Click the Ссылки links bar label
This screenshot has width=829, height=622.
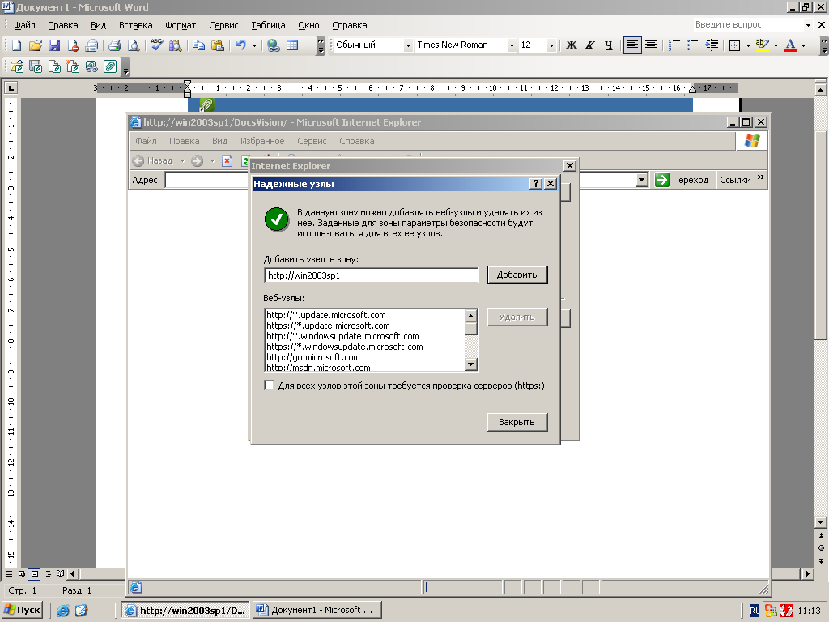(x=735, y=180)
